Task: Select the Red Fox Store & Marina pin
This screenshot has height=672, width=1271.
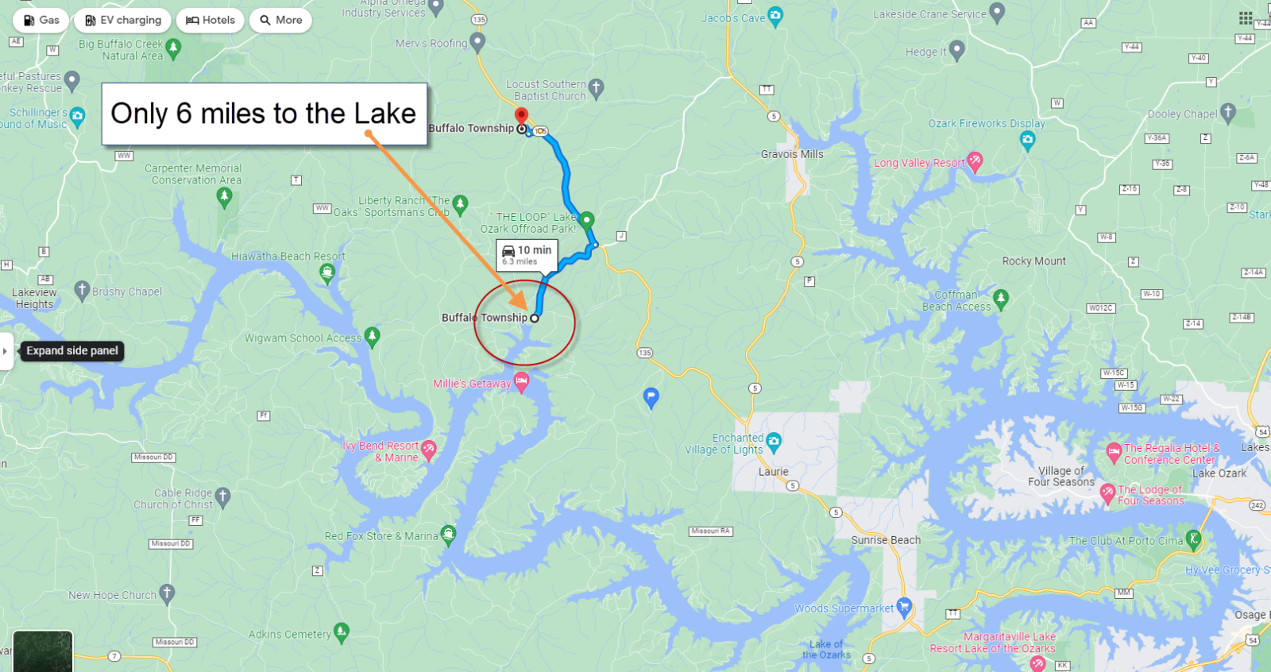Action: point(448,534)
